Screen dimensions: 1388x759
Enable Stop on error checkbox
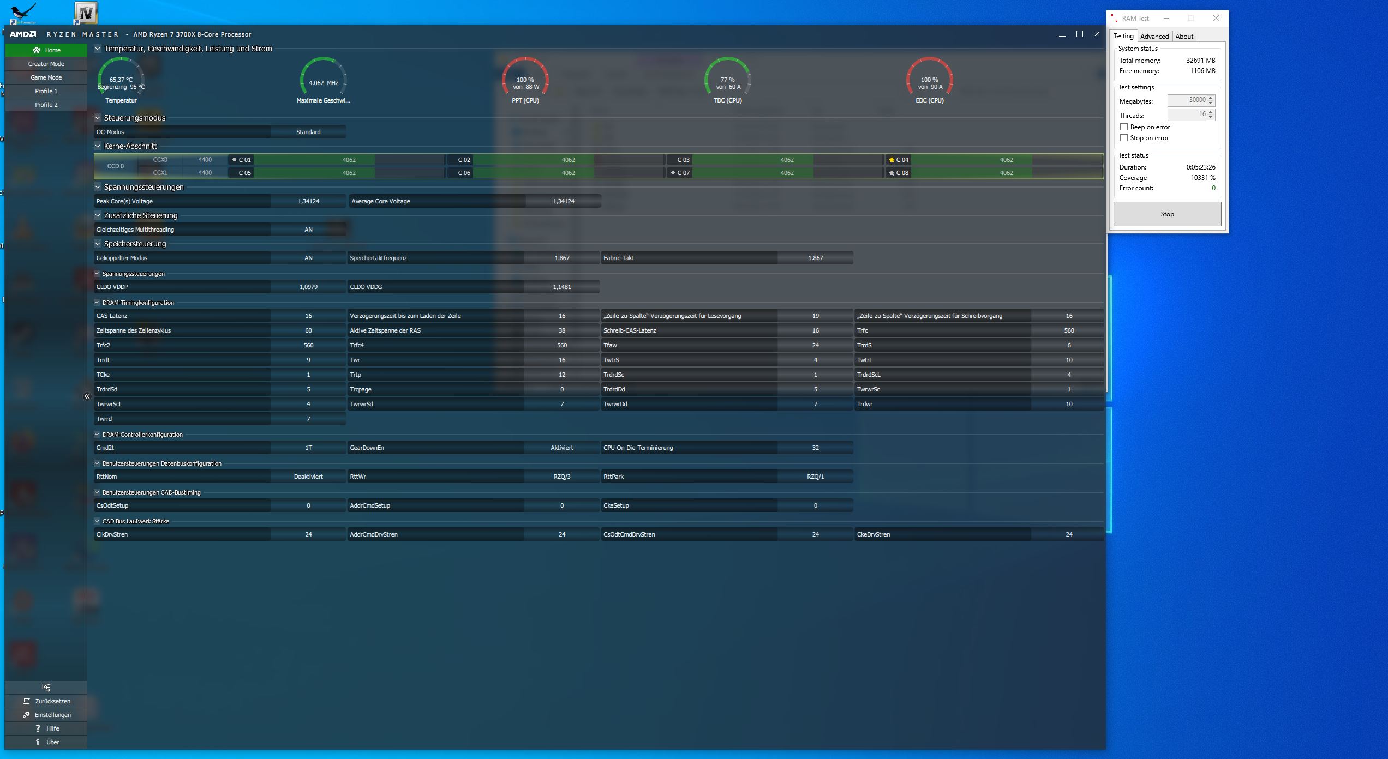pos(1124,138)
